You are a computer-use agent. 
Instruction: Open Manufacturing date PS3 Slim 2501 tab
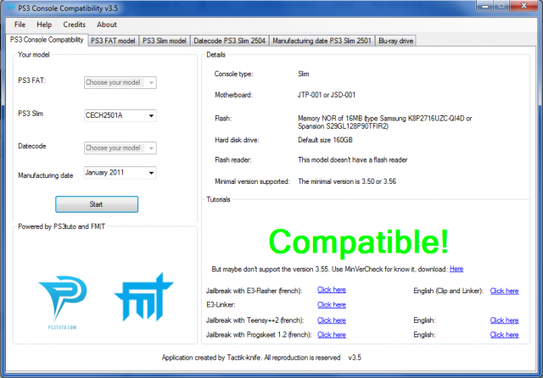322,41
